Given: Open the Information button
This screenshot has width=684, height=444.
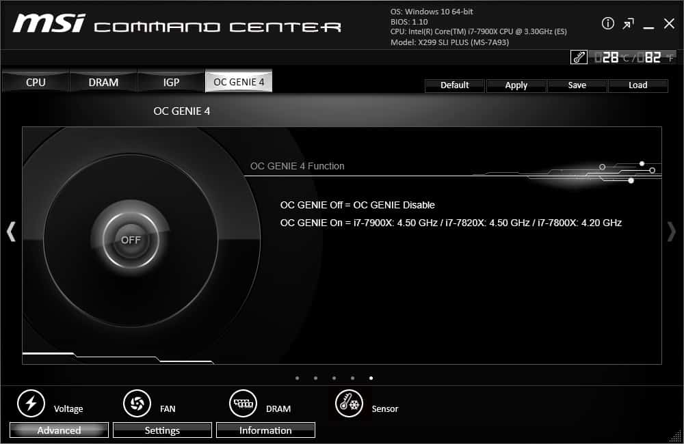Looking at the screenshot, I should 265,430.
